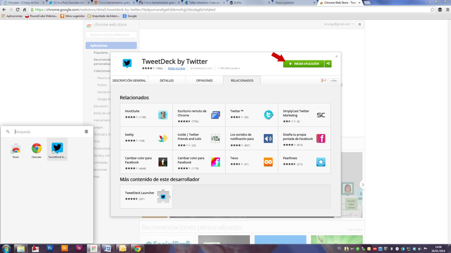Open the Web Store settings gear menu
Screen dimensions: 451x253
[360, 24]
